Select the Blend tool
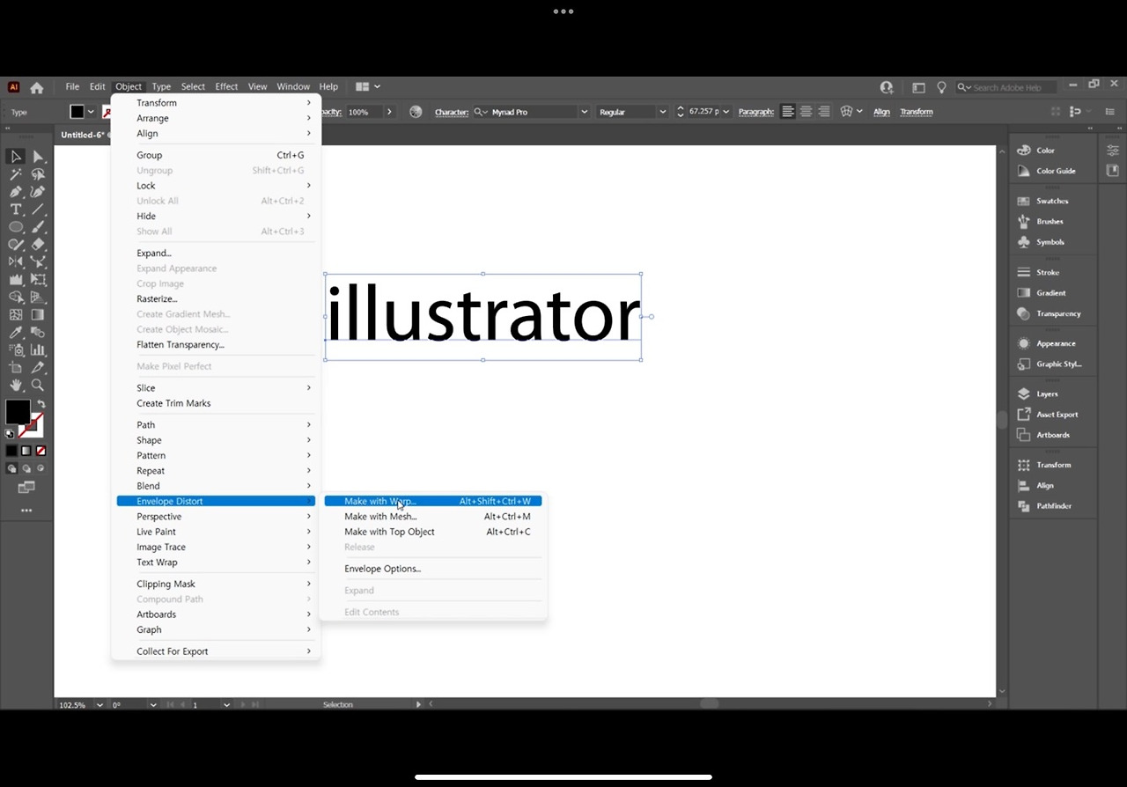This screenshot has height=787, width=1127. 38,333
